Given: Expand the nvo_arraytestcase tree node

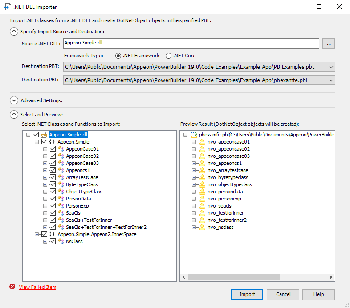Looking at the screenshot, I should tap(194, 171).
